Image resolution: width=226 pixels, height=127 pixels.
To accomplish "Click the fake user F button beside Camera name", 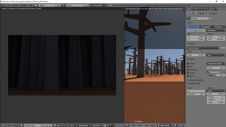I will [209, 18].
